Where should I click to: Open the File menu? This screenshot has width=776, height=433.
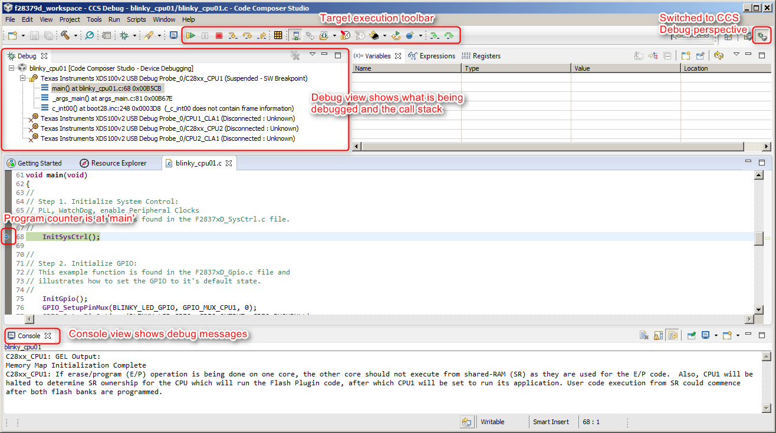(x=10, y=19)
